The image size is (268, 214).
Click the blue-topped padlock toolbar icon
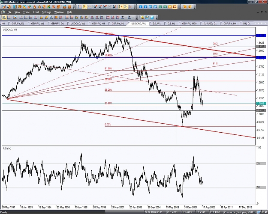coord(65,7)
